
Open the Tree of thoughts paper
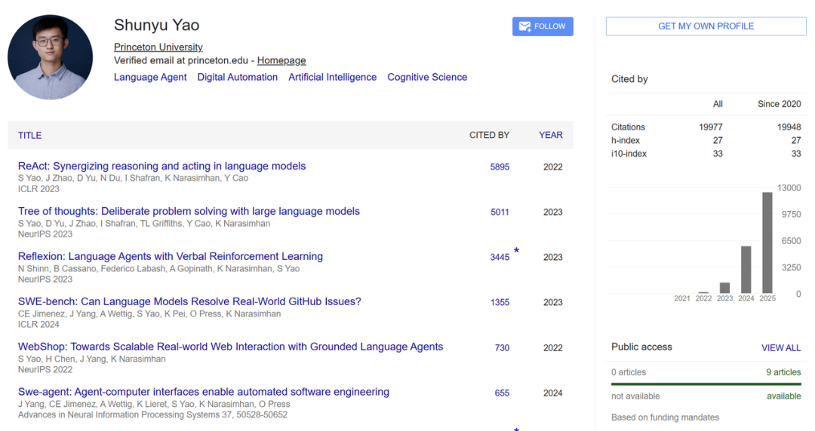[189, 211]
